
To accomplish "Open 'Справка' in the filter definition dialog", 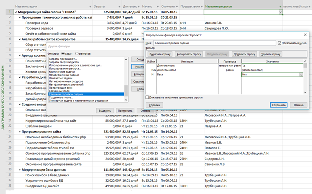I will click(154, 105).
